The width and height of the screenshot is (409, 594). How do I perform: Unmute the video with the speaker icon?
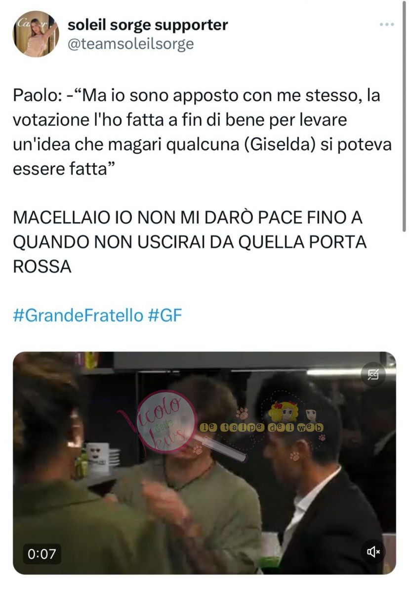click(374, 551)
